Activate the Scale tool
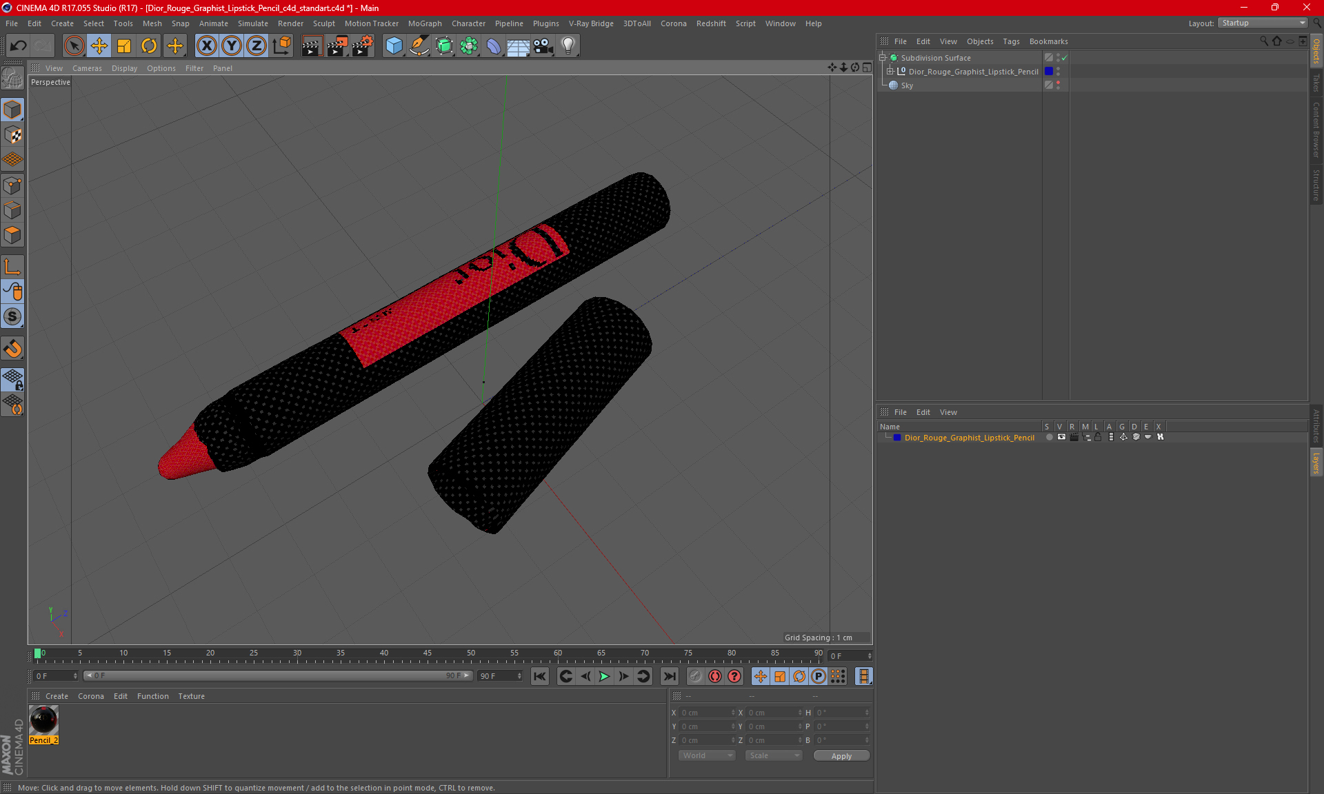 (124, 46)
